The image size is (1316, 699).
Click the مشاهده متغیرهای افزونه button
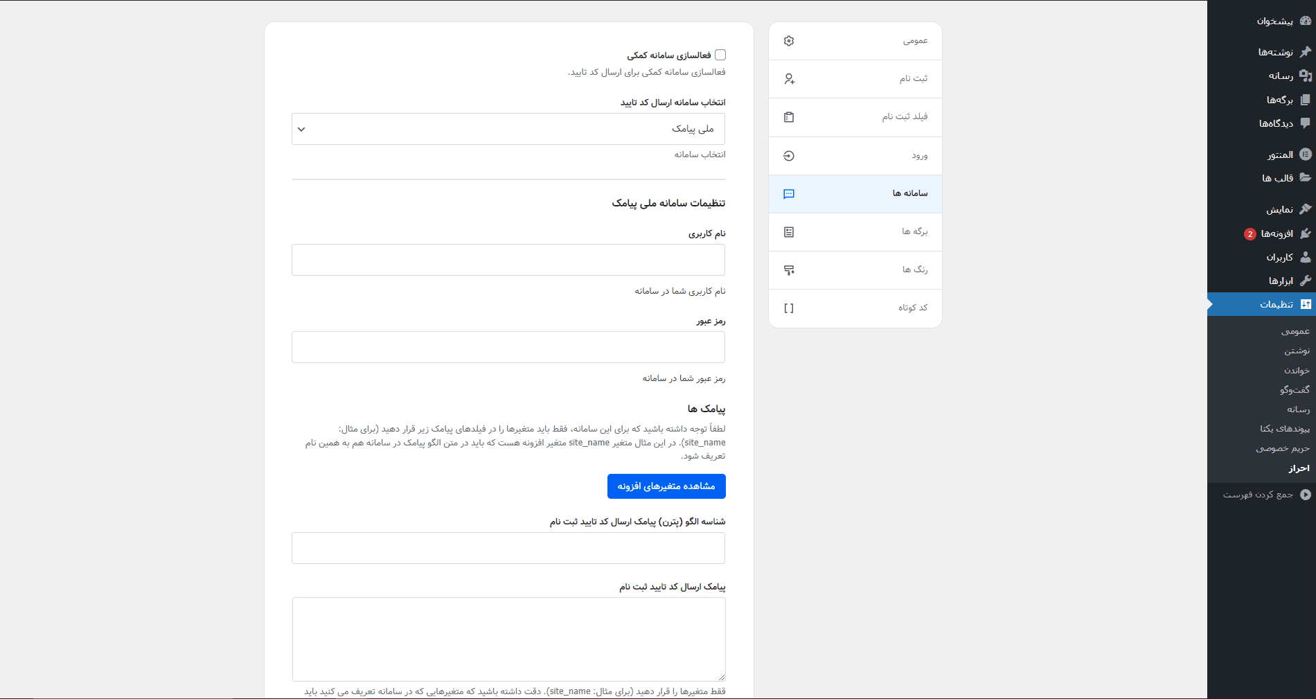pyautogui.click(x=666, y=486)
